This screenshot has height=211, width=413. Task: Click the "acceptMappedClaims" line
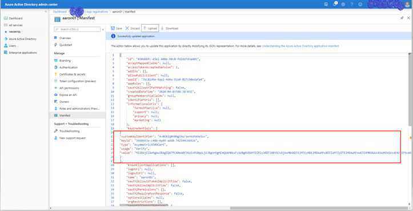pos(149,63)
